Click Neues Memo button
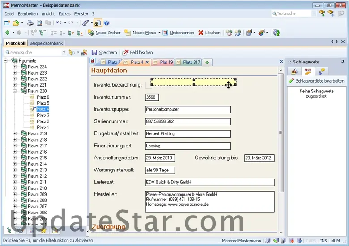 pyautogui.click(x=140, y=33)
